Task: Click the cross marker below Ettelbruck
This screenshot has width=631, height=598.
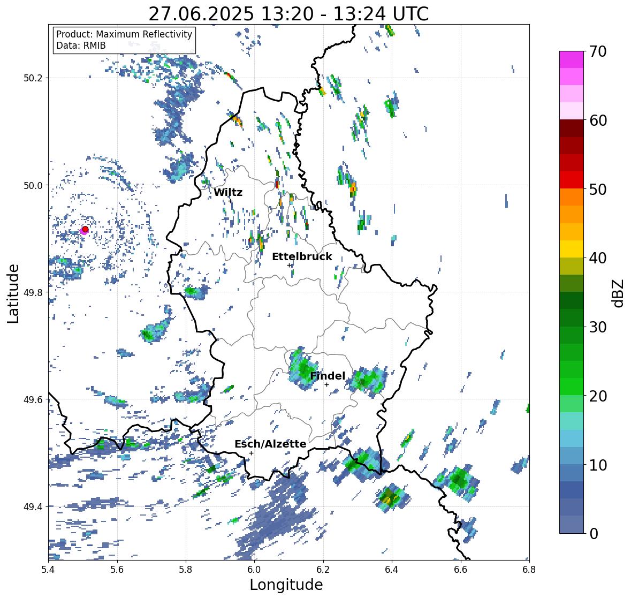Action: pyautogui.click(x=289, y=265)
